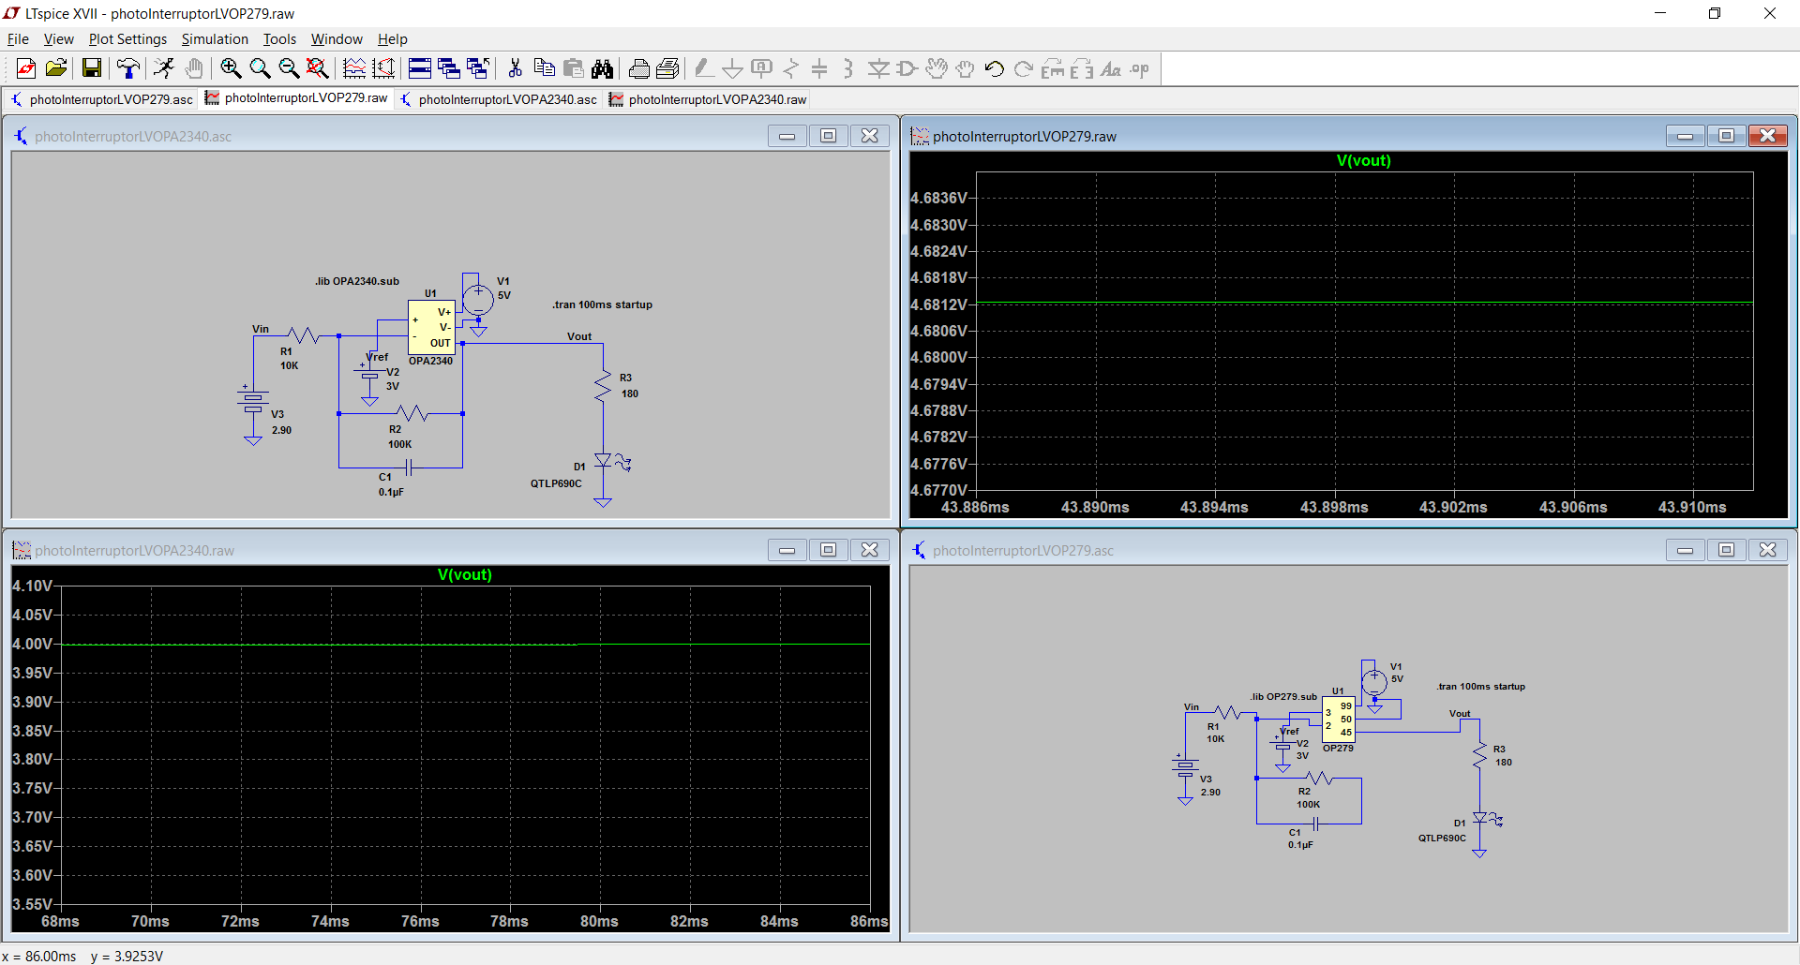The width and height of the screenshot is (1800, 965).
Task: Select the Pan magnifier tool
Action: 260,68
